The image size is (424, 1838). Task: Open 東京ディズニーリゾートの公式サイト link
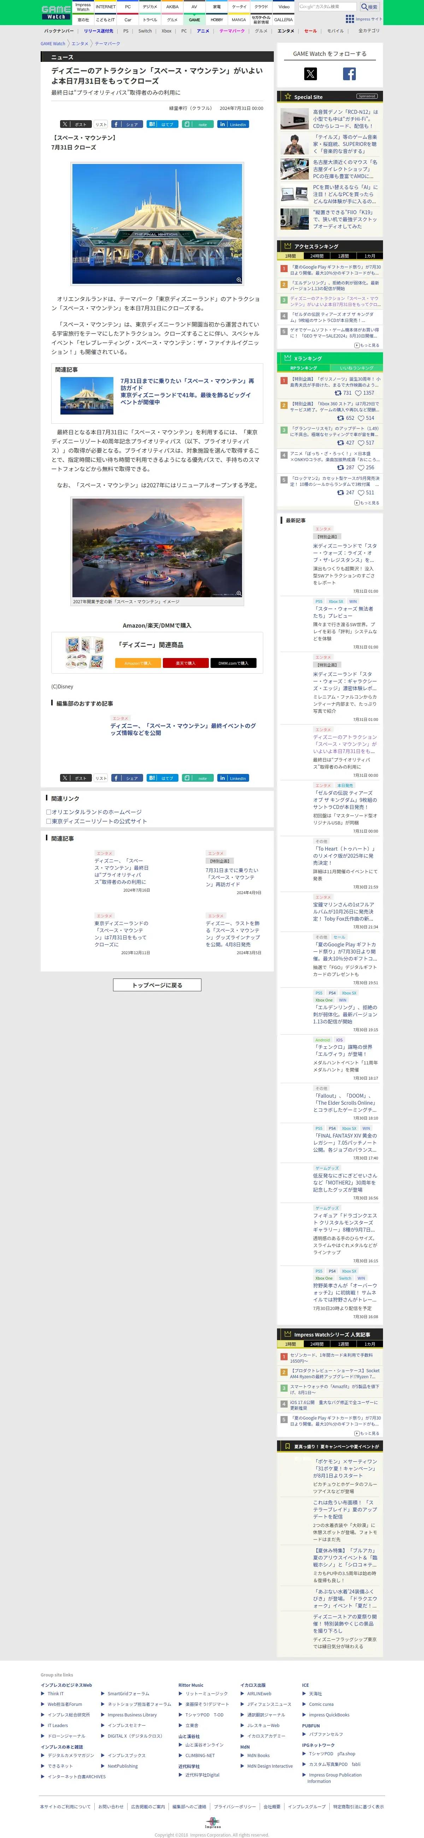(99, 821)
